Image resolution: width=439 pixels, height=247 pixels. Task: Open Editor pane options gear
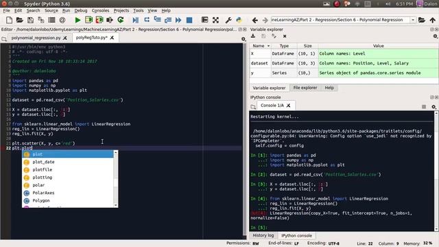[244, 39]
